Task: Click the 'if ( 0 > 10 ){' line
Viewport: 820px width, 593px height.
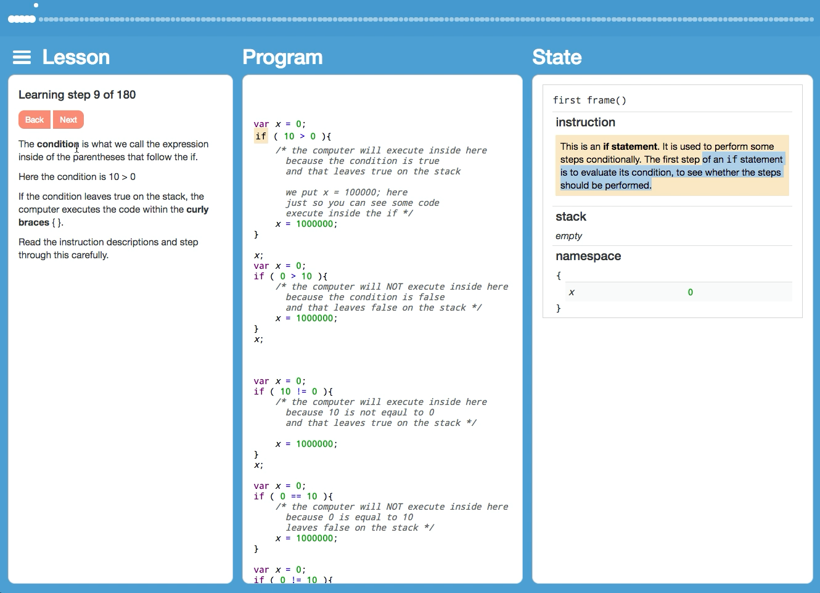Action: [x=290, y=276]
